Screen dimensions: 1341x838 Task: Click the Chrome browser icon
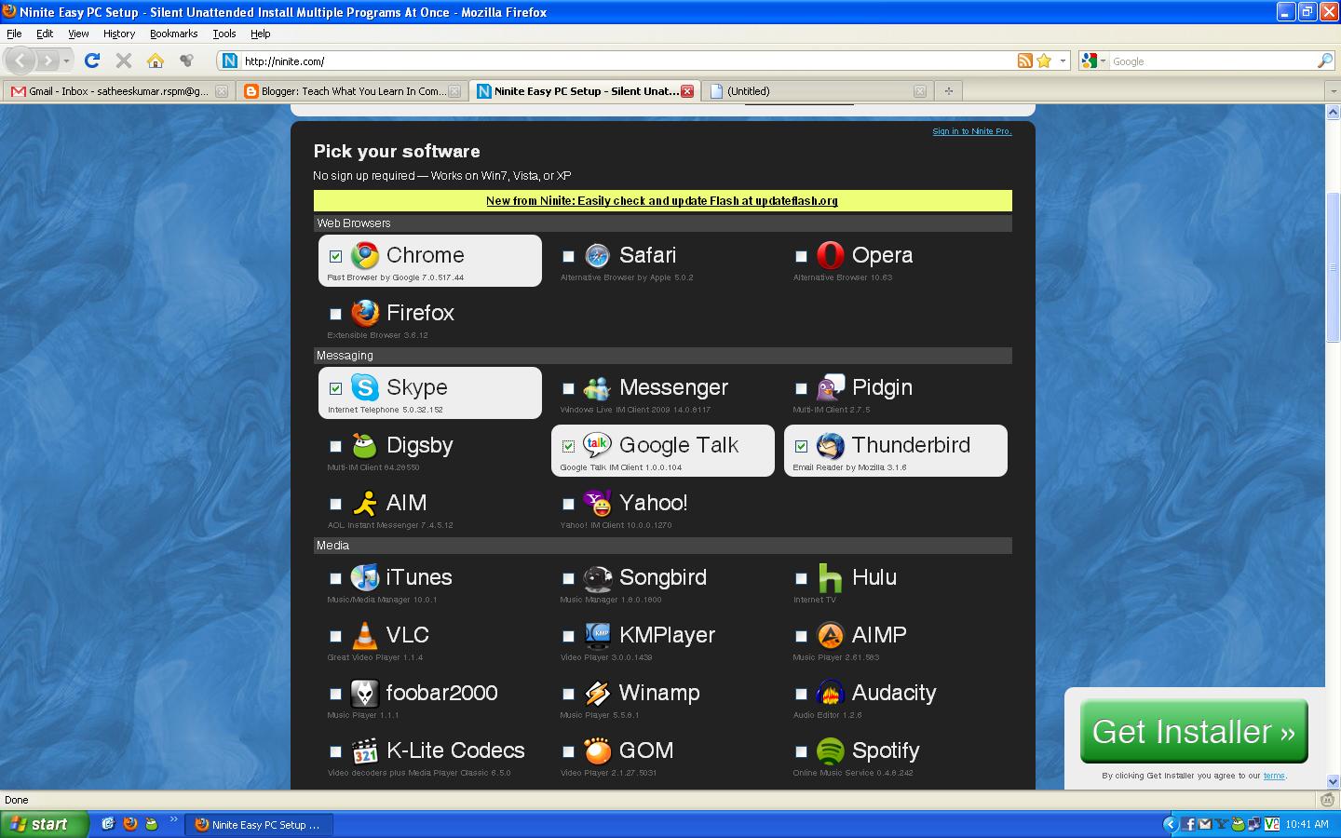tap(364, 255)
